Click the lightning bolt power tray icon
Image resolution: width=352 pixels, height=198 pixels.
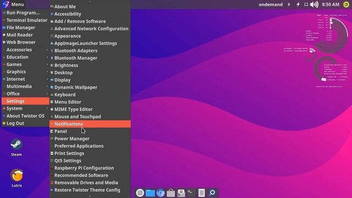tap(298, 4)
